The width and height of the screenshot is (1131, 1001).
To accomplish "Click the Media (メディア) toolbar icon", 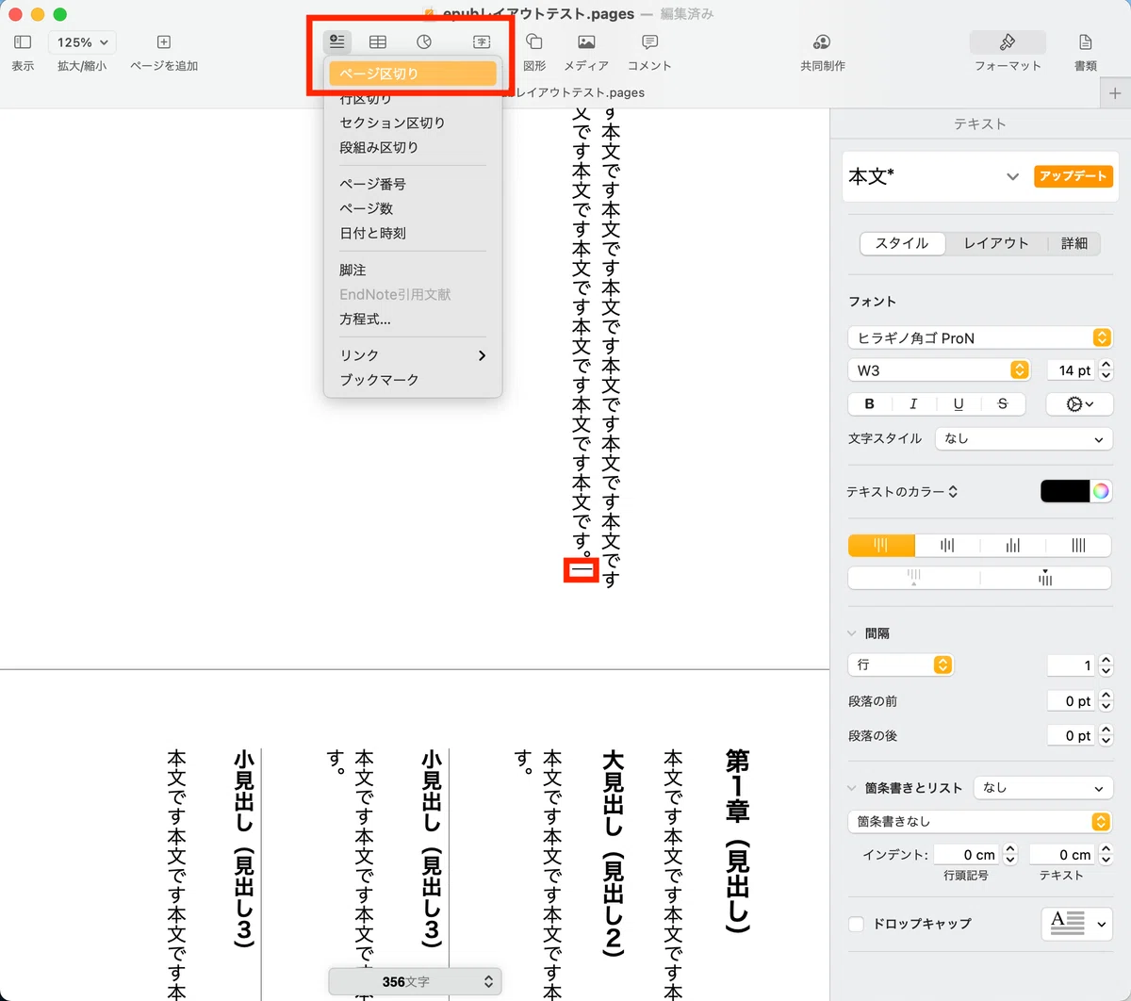I will (586, 41).
